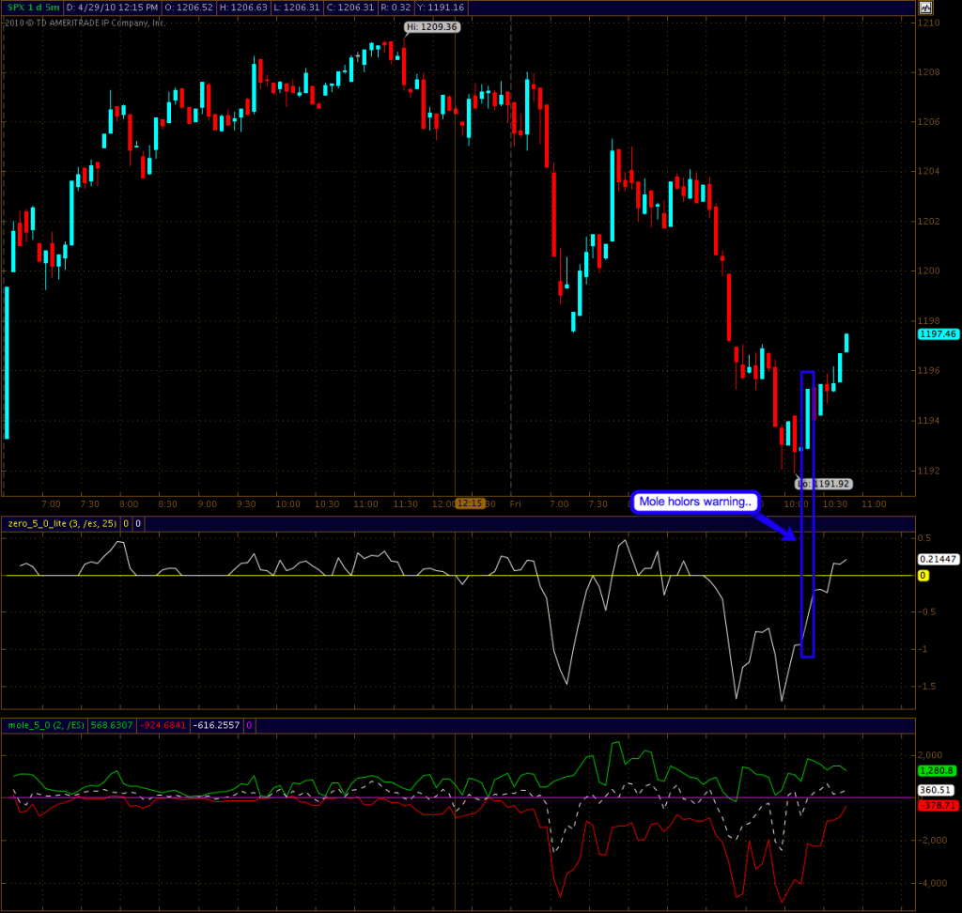The width and height of the screenshot is (962, 913).
Task: Click the SPX 1 d 5m symbol label
Action: pyautogui.click(x=33, y=8)
